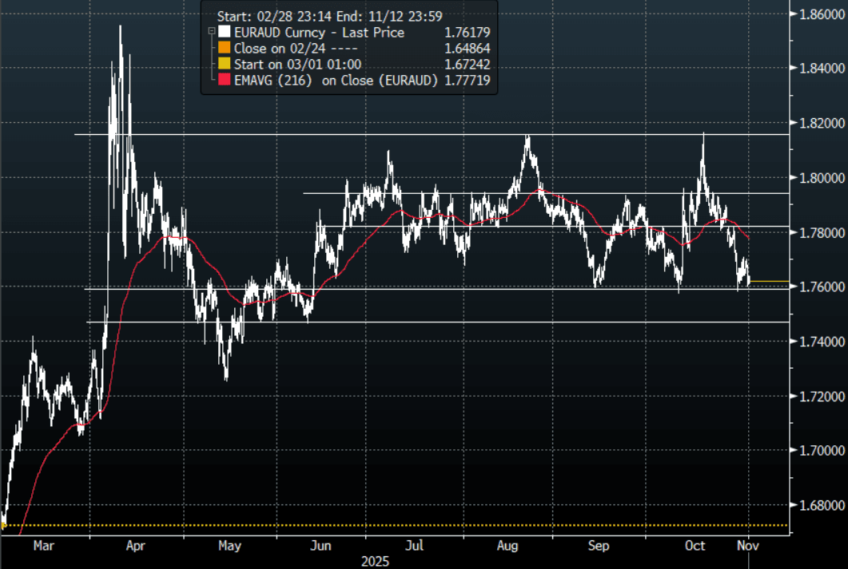Click the 1.80000 price axis label

click(x=820, y=178)
